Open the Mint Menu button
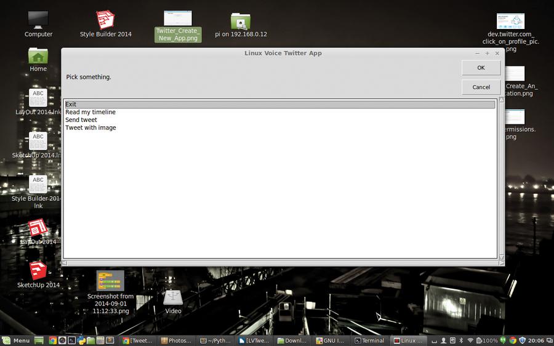This screenshot has width=554, height=346. (x=17, y=340)
